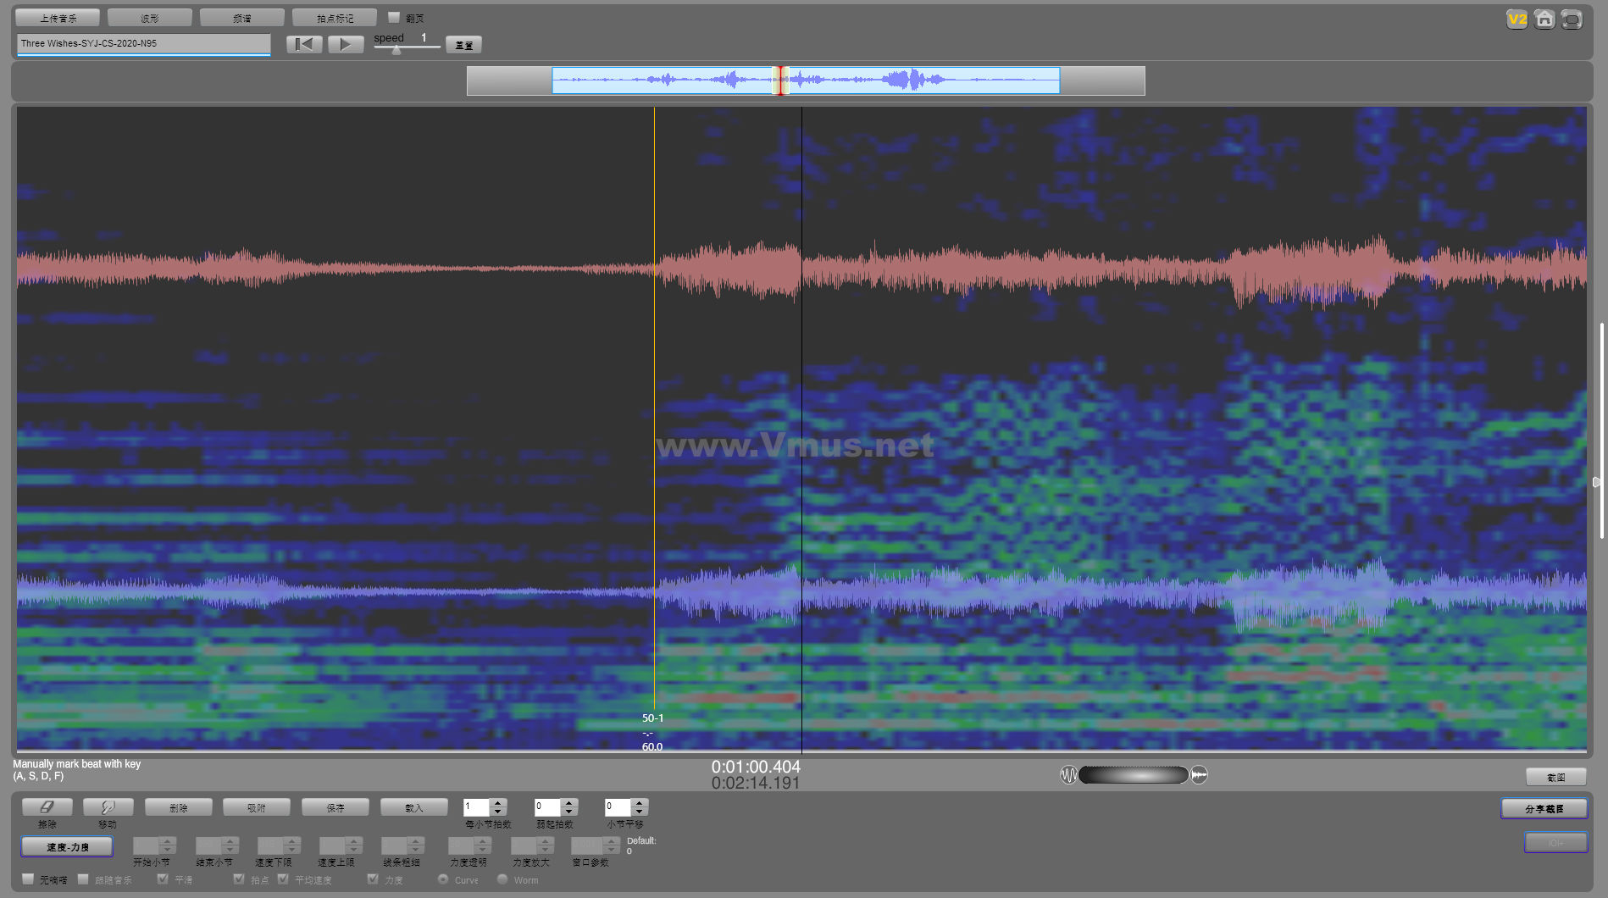Decrease 小节平移 with down arrow
This screenshot has height=898, width=1608.
[640, 812]
